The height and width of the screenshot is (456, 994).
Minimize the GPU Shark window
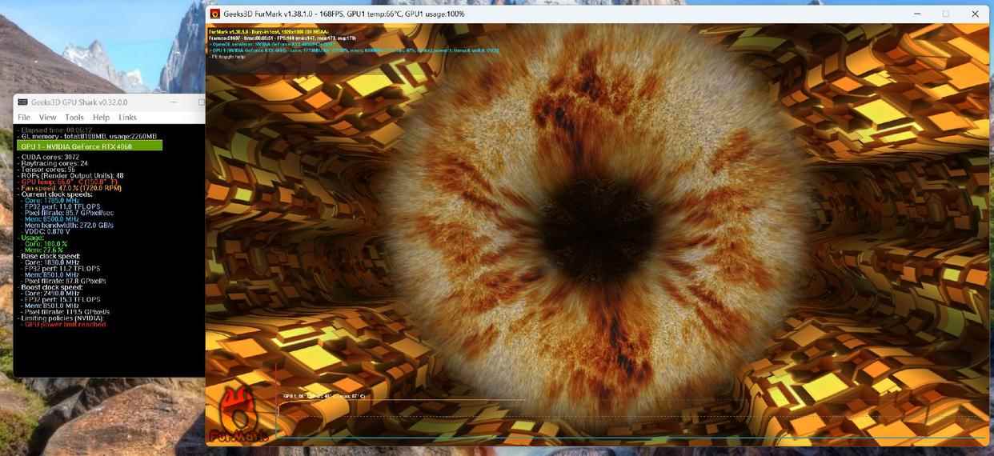point(174,102)
